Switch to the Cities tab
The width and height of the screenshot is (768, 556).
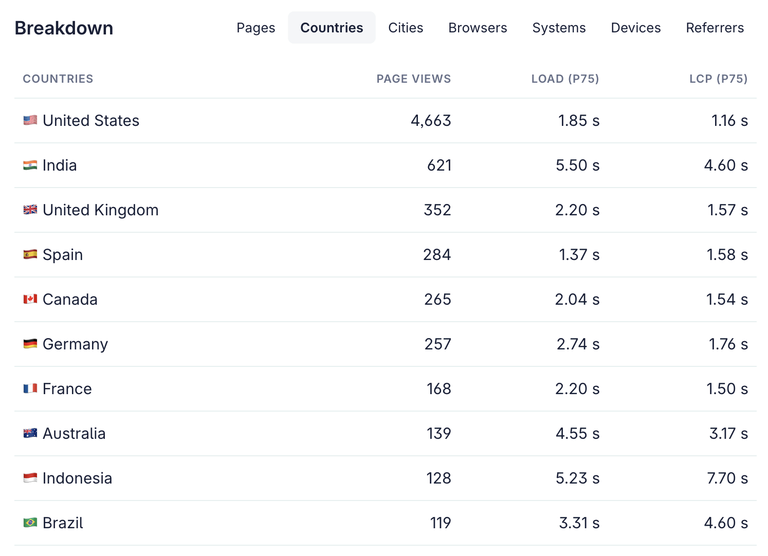coord(406,28)
